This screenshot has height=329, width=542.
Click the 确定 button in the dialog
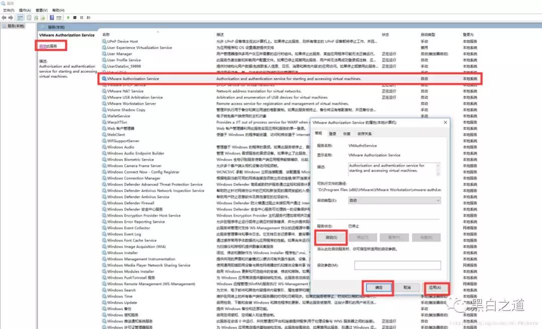pos(378,287)
